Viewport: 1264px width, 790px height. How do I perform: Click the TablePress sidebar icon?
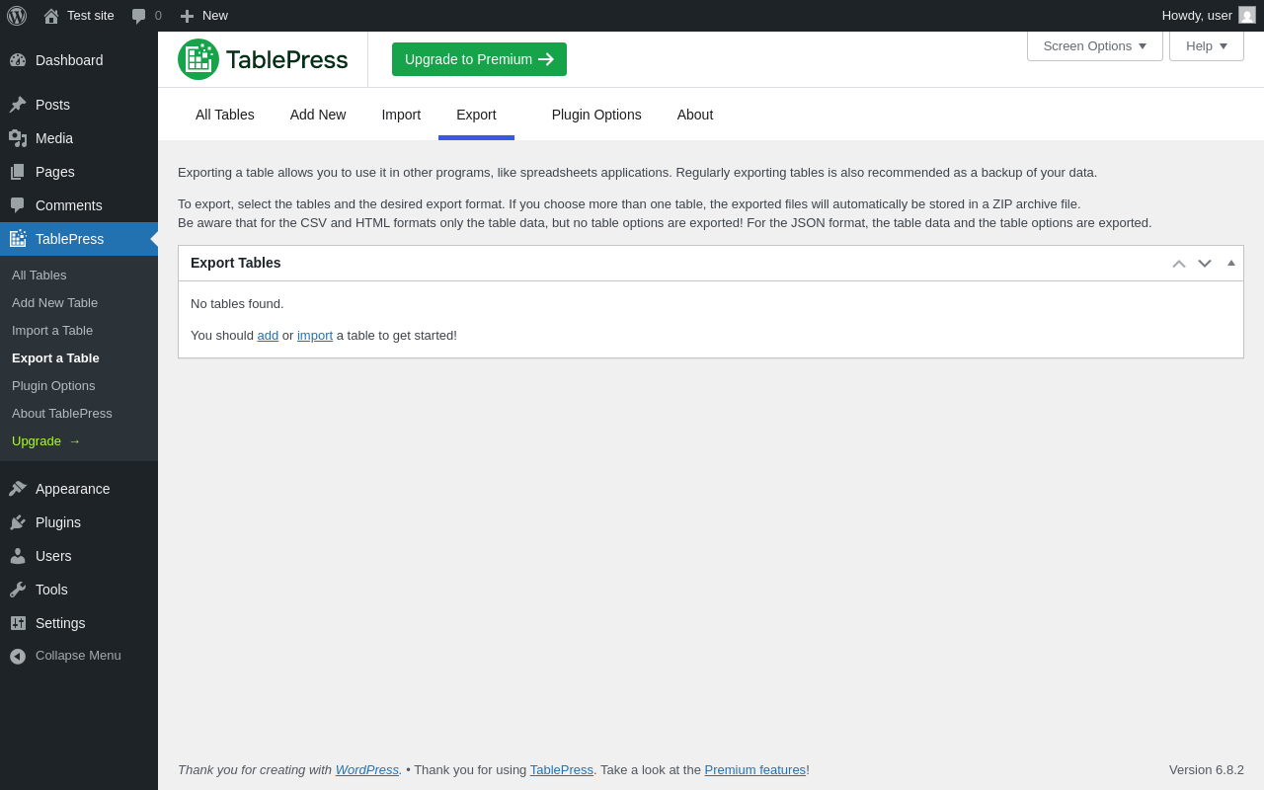18,239
